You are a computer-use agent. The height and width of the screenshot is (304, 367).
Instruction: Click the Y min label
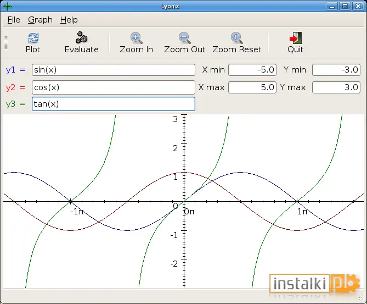(x=295, y=70)
